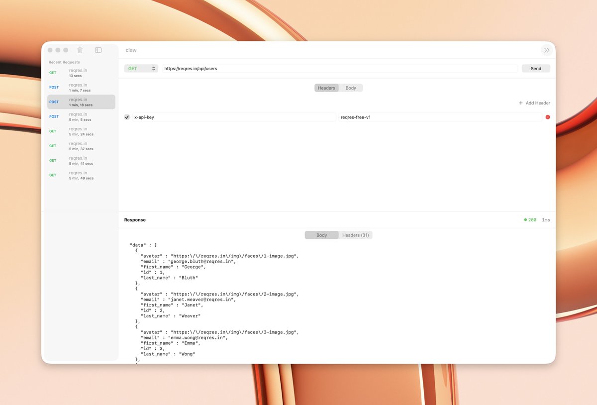Select the POST request from 1 min, 7 secs

(x=81, y=88)
